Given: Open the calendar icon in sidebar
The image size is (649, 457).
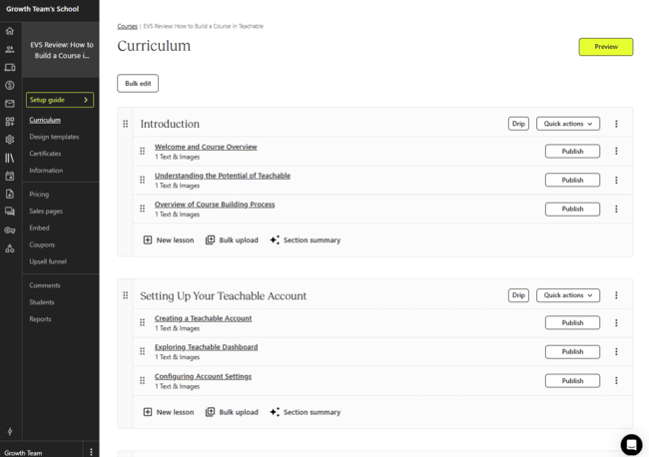Looking at the screenshot, I should [x=10, y=176].
